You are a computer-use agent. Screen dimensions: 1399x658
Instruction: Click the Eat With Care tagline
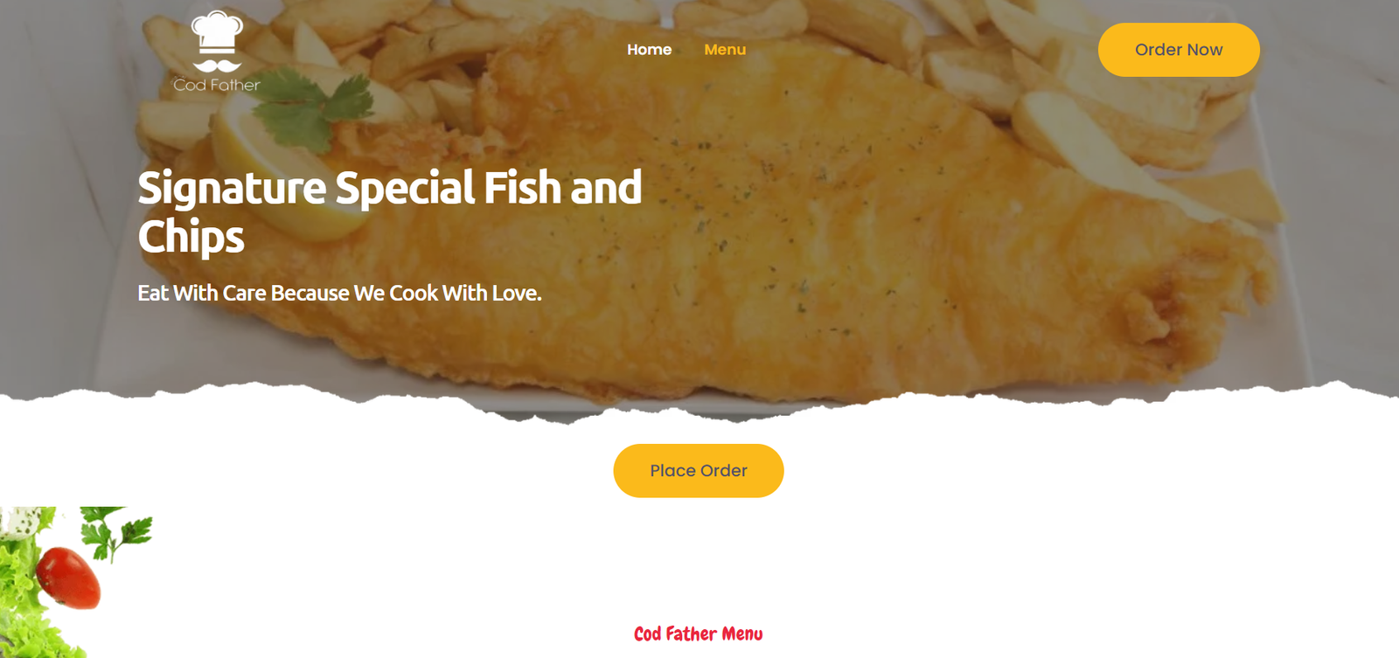[339, 293]
